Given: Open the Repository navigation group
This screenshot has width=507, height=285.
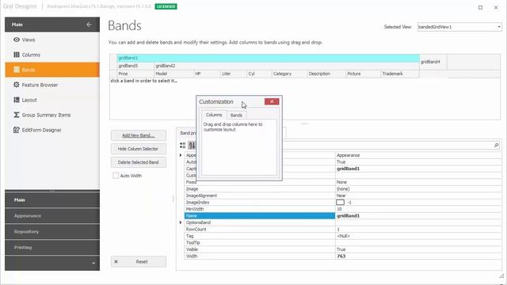Looking at the screenshot, I should (52, 232).
